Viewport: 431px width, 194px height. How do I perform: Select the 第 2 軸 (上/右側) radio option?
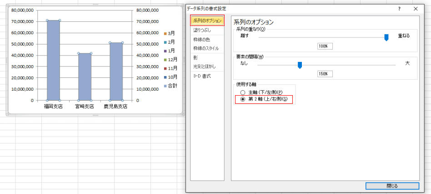(x=242, y=99)
